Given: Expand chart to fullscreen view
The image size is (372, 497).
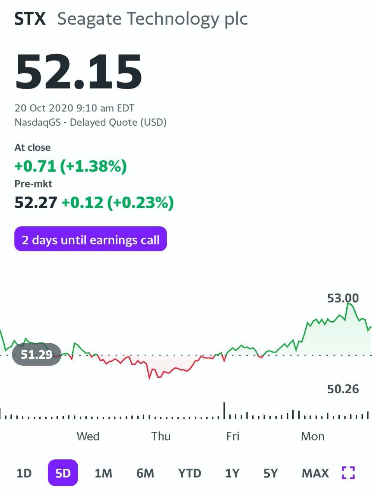Looking at the screenshot, I should 348,473.
